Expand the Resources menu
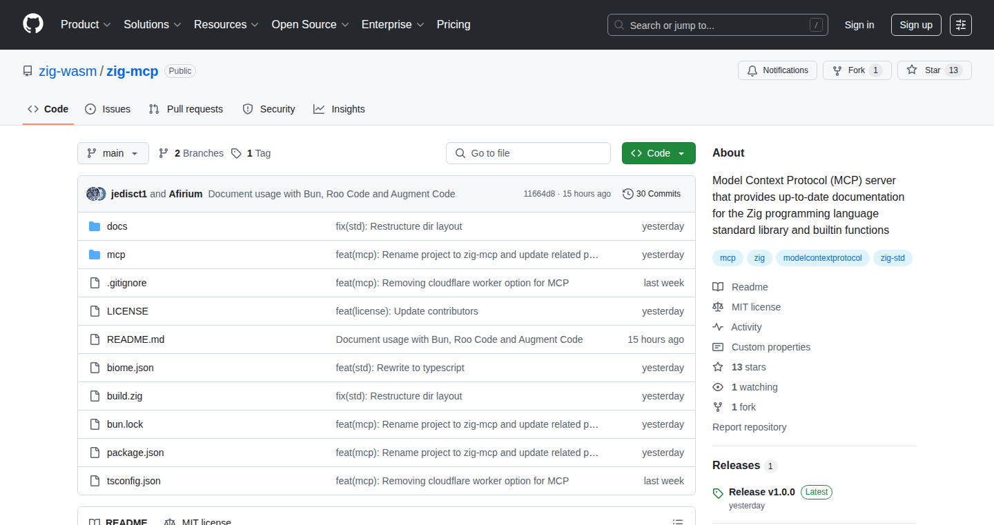994x525 pixels. 226,25
